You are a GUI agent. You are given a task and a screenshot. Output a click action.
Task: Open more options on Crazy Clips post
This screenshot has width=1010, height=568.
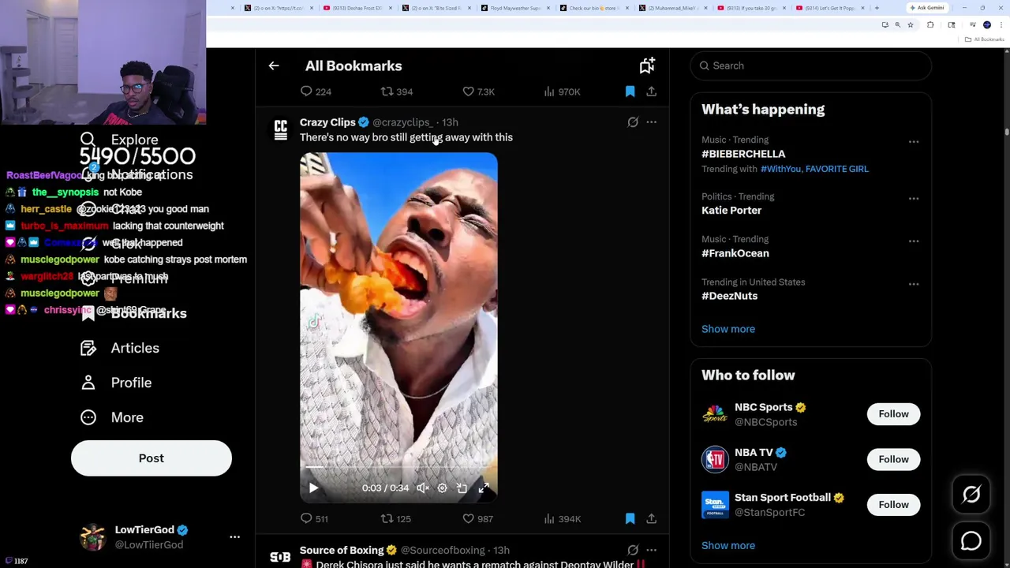[x=652, y=122]
